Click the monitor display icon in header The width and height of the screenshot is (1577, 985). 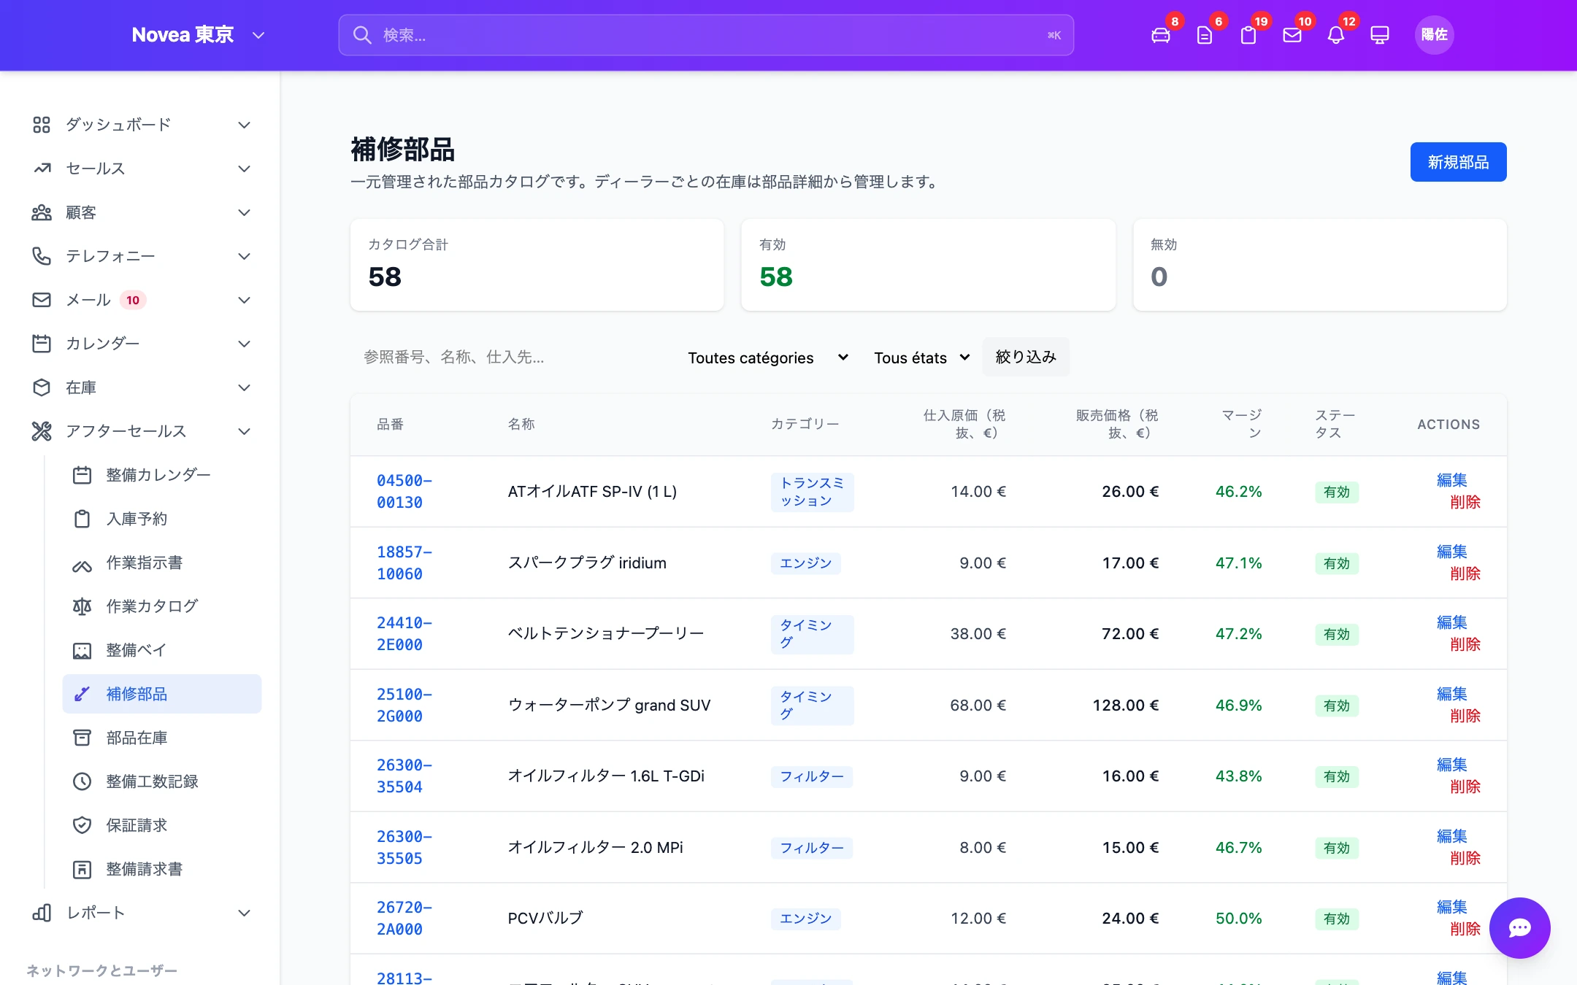(x=1379, y=35)
